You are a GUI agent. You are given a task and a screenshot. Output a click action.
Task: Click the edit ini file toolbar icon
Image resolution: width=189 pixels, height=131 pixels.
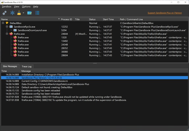point(30,13)
